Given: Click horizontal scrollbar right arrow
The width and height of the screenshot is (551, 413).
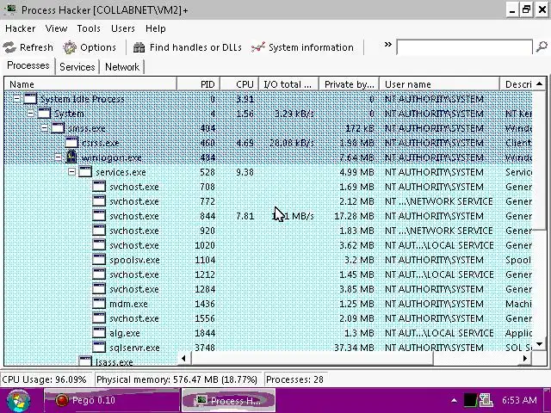Looking at the screenshot, I should [525, 358].
